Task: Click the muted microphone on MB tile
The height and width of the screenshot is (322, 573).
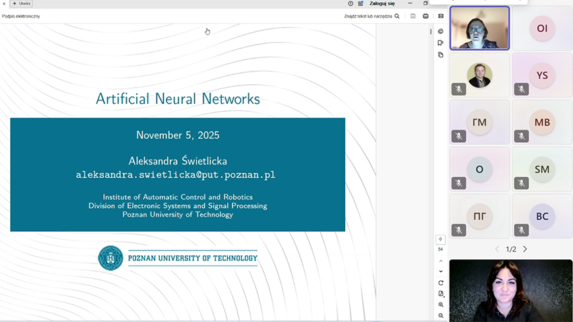Action: [x=521, y=136]
